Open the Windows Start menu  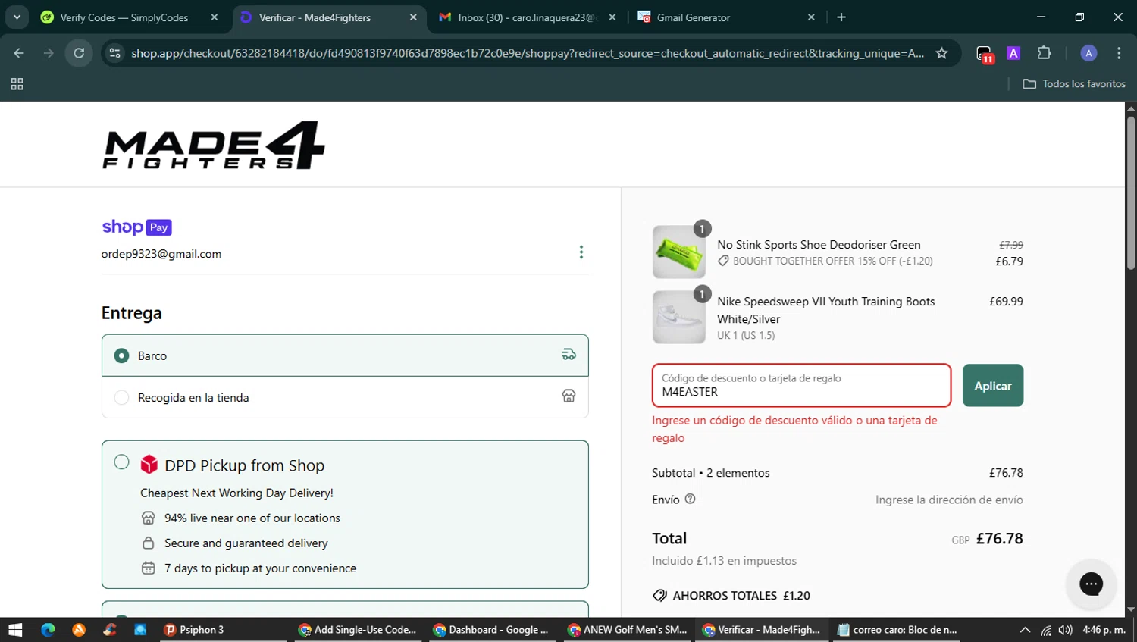click(15, 630)
